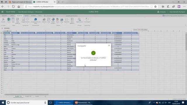Open the Windows Start menu

3,102
